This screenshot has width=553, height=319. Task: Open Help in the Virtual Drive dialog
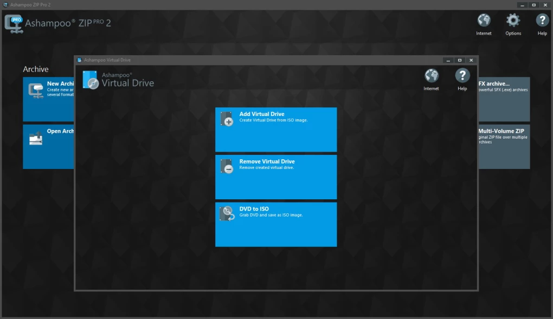tap(462, 76)
